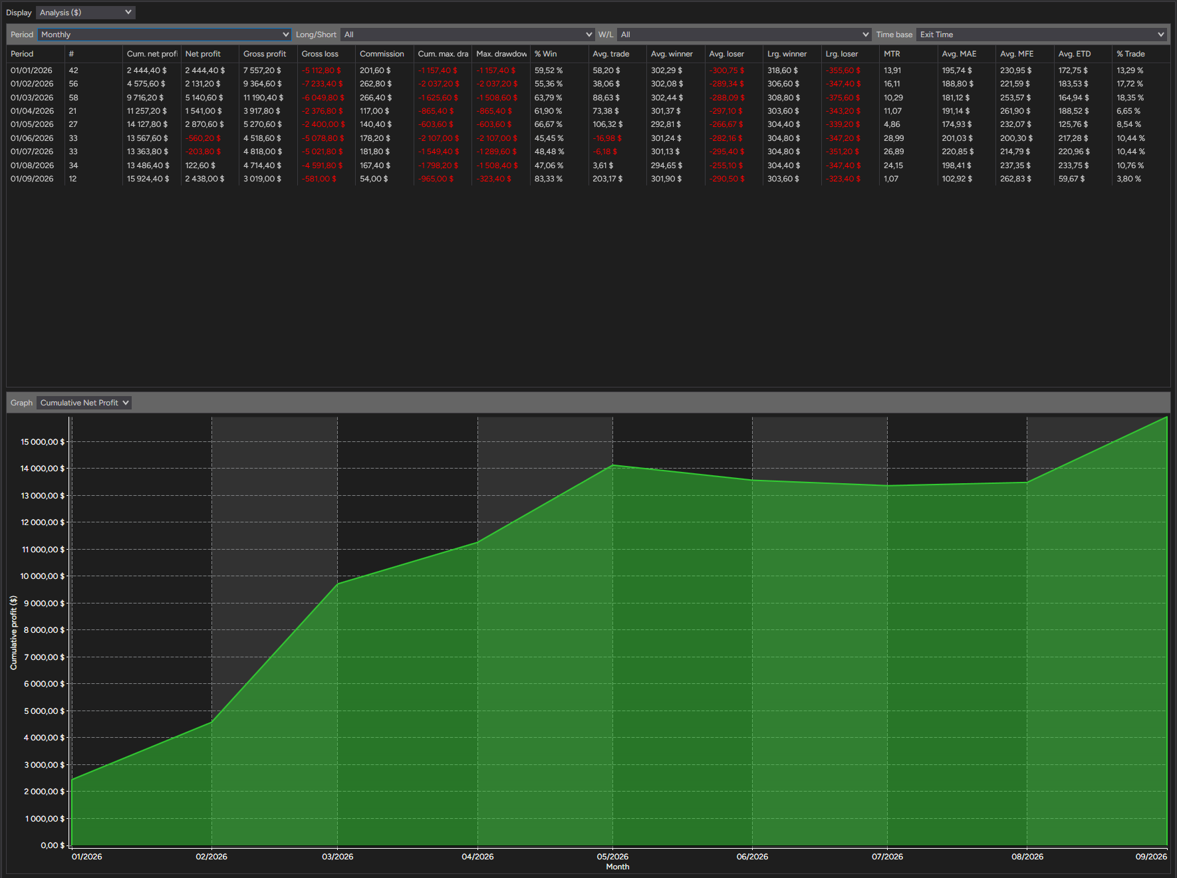Select the 01/03/2026 period row
The width and height of the screenshot is (1177, 878).
pos(588,98)
